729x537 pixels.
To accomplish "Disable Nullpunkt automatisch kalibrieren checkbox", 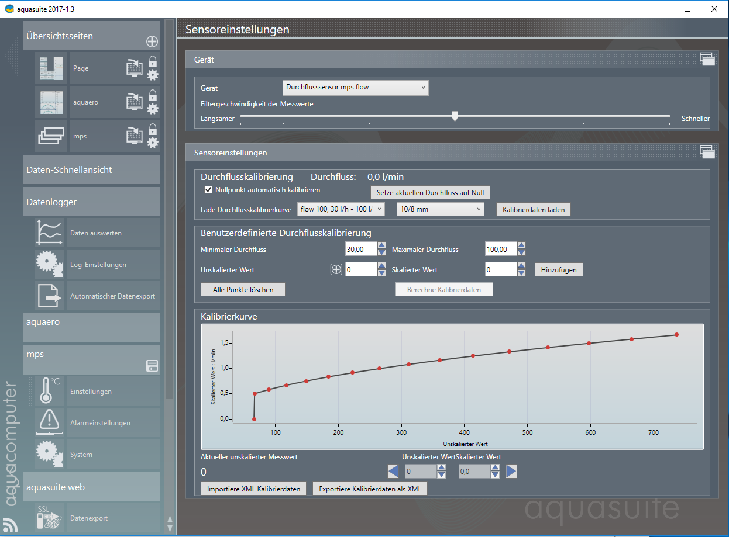I will 208,190.
